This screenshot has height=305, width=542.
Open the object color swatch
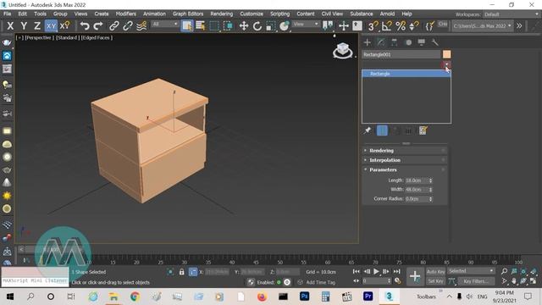(446, 54)
